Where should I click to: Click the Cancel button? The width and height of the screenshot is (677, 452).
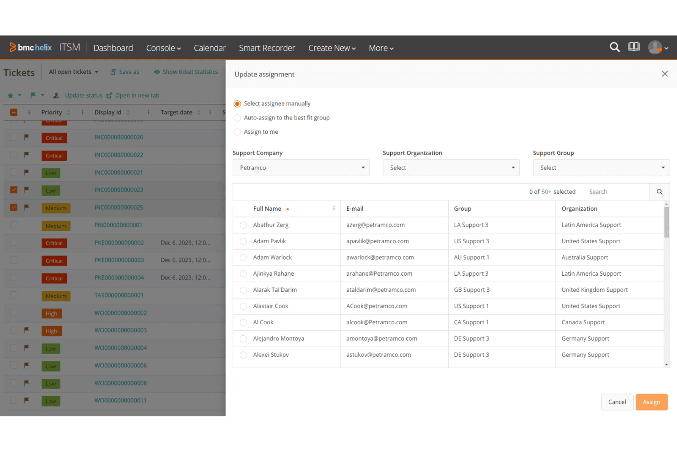pyautogui.click(x=617, y=402)
